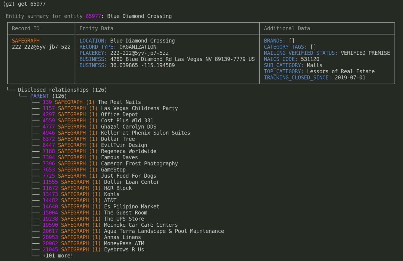Click PARENT (126) tree node

tap(48, 96)
